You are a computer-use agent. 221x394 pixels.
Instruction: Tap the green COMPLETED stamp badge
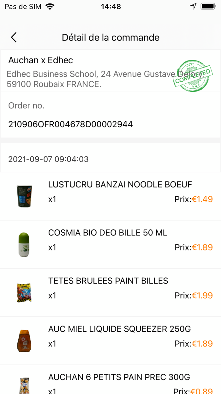(193, 75)
